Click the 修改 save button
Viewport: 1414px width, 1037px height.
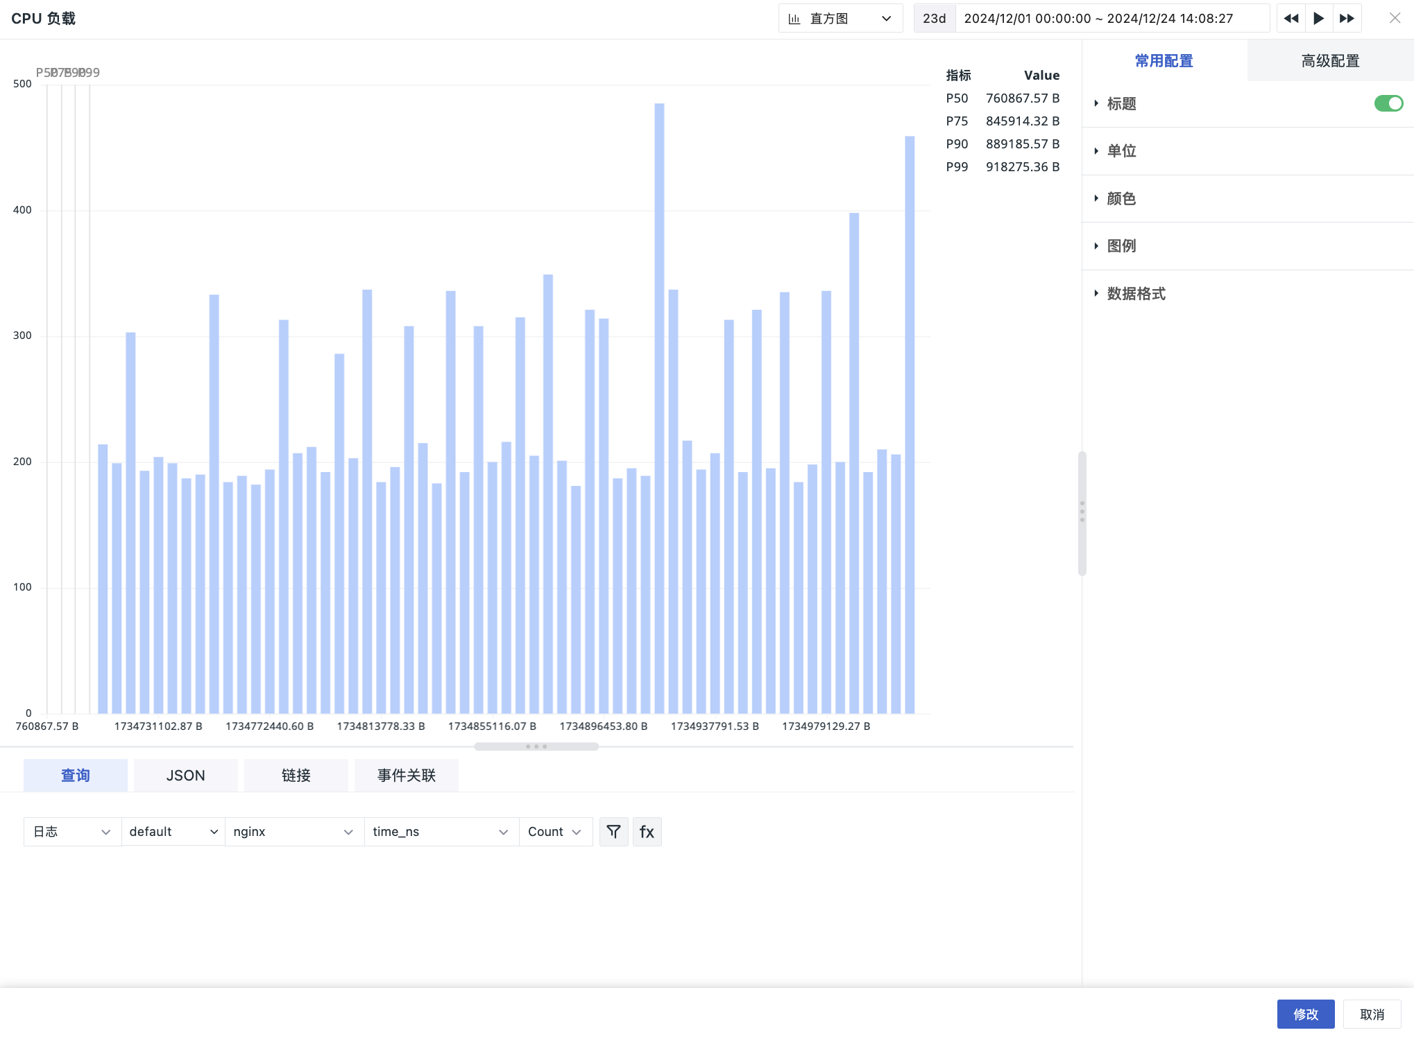tap(1305, 1014)
